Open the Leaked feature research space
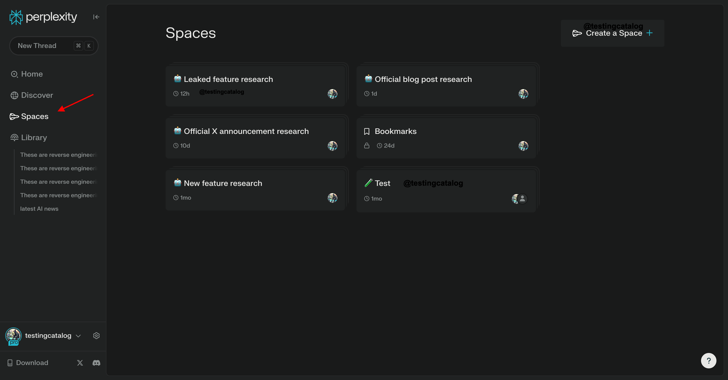This screenshot has width=728, height=380. (255, 86)
